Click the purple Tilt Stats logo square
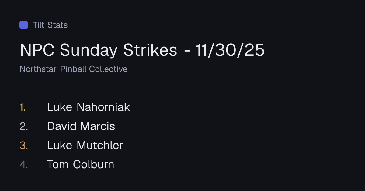 [x=24, y=25]
